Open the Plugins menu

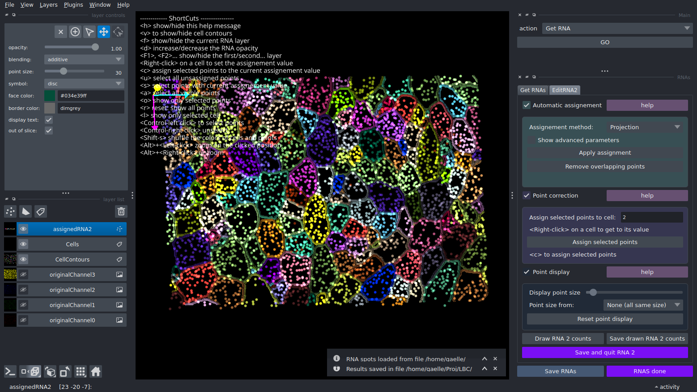73,4
